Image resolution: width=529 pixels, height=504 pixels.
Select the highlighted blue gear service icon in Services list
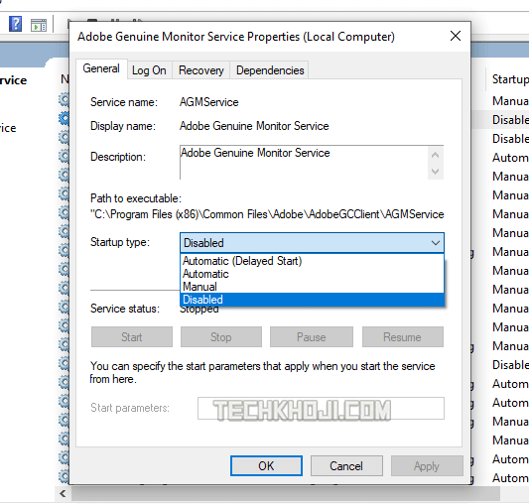point(64,118)
